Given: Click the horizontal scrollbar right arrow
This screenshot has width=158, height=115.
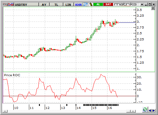Looking at the screenshot, I should (133, 111).
